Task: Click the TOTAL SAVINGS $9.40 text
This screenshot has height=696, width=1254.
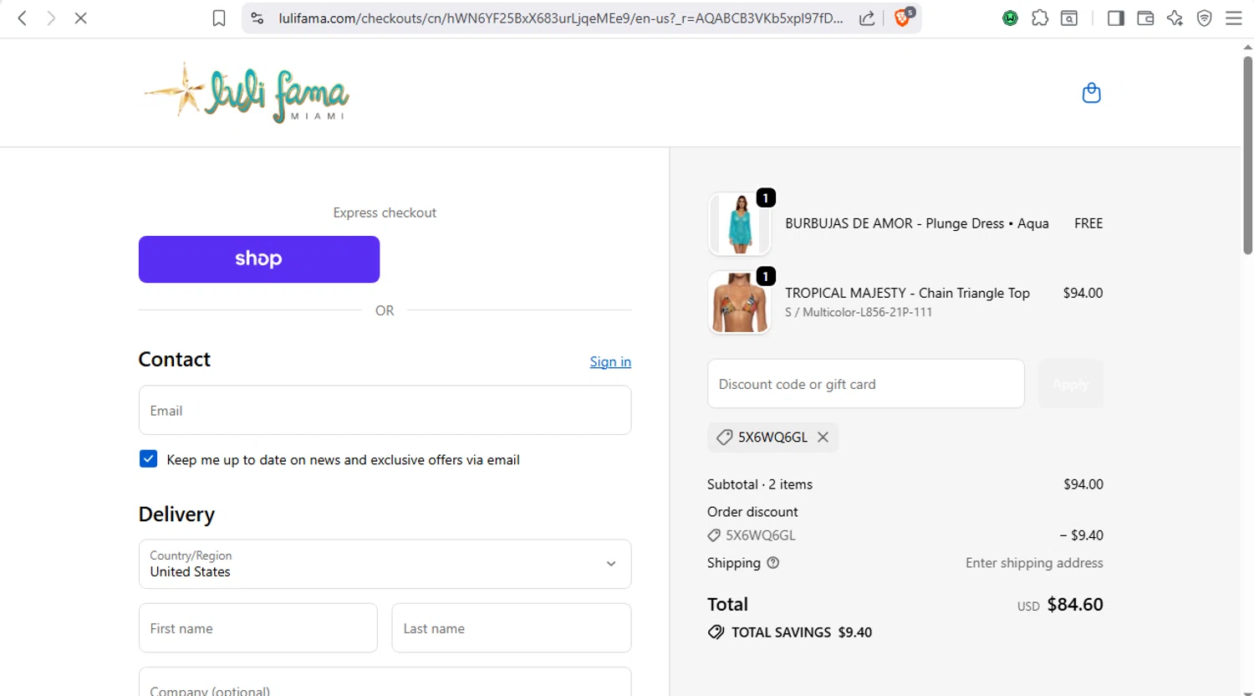Action: [x=802, y=632]
